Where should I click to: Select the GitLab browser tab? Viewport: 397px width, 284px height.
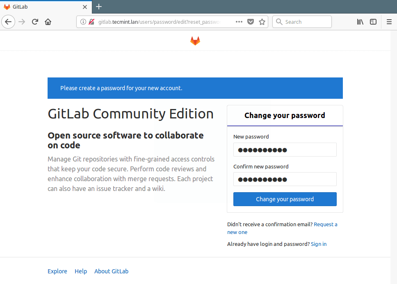click(x=41, y=7)
